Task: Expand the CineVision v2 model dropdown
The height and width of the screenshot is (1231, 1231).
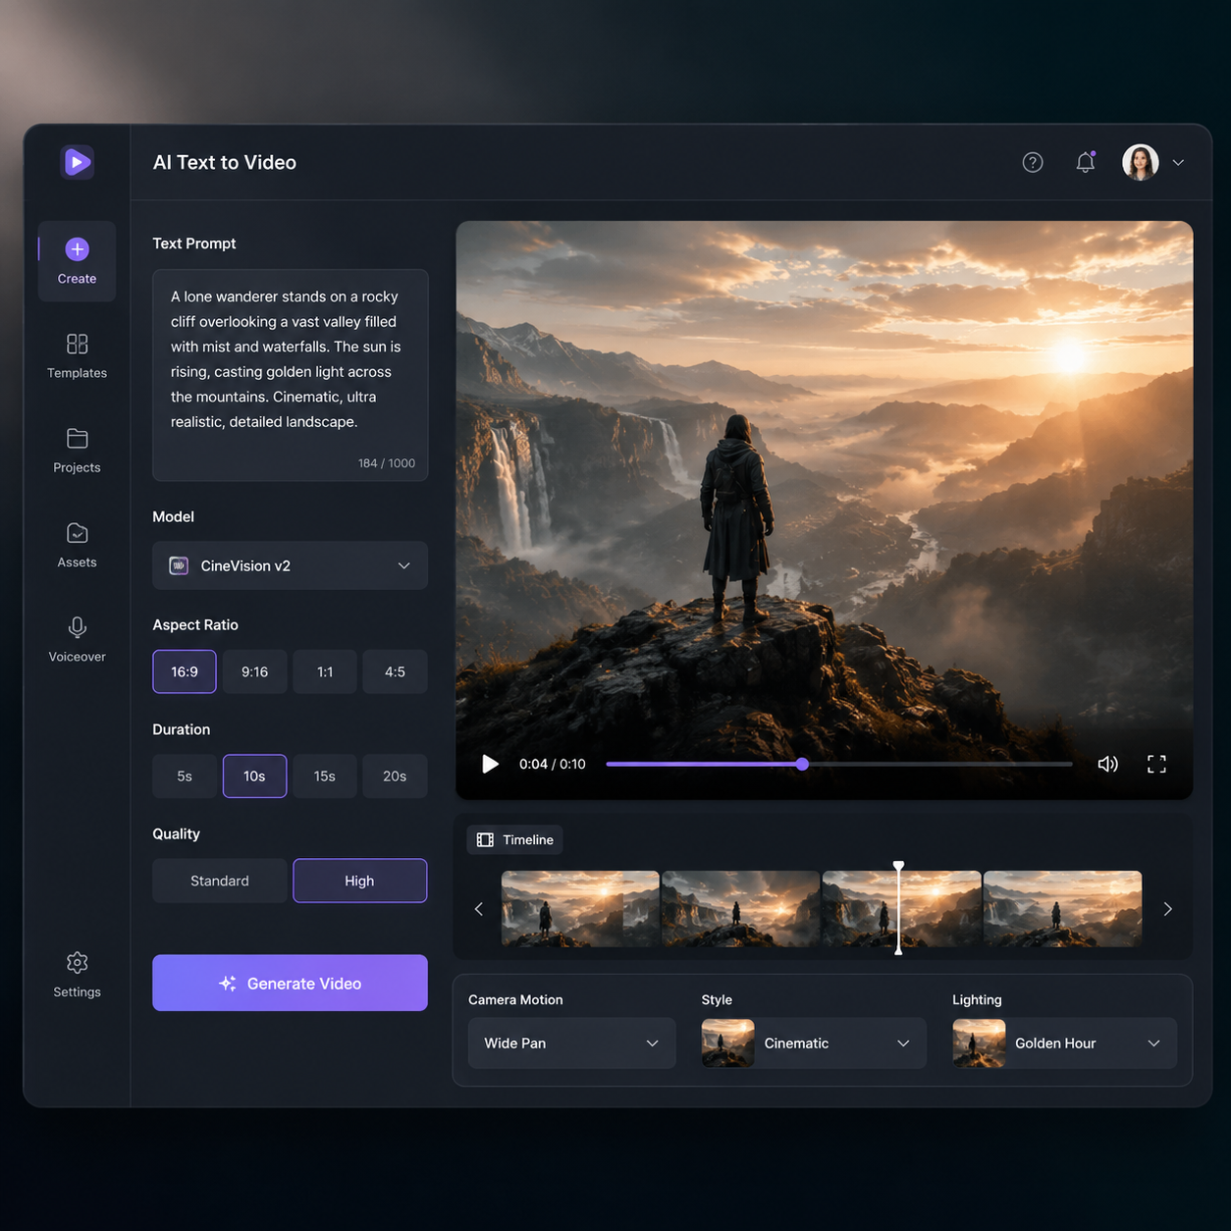Action: coord(290,565)
